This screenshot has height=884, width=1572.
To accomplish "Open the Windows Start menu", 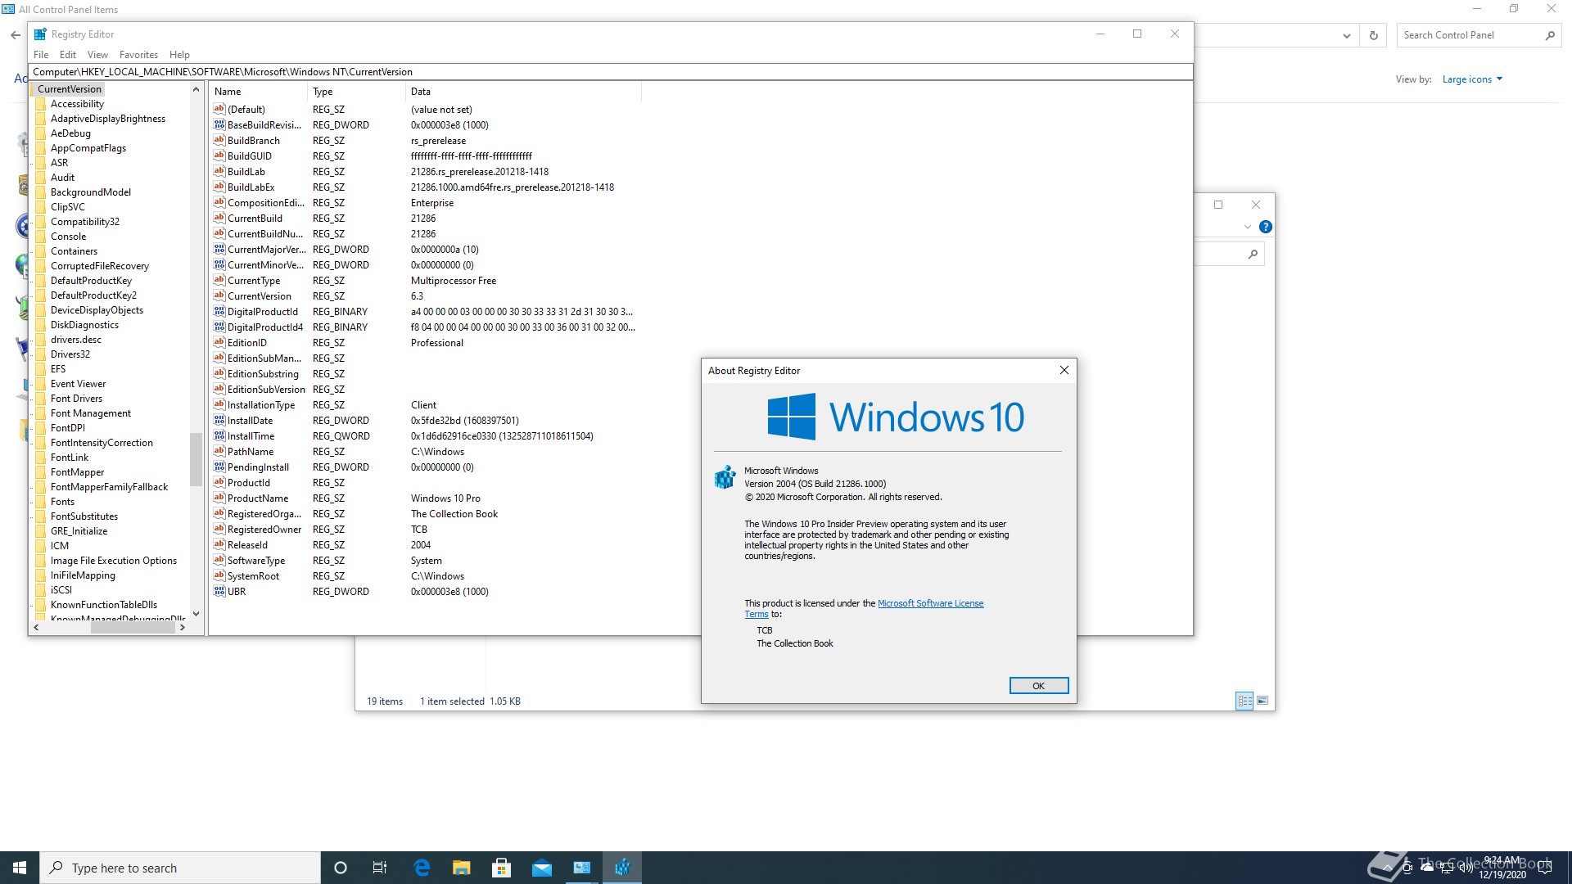I will (20, 868).
